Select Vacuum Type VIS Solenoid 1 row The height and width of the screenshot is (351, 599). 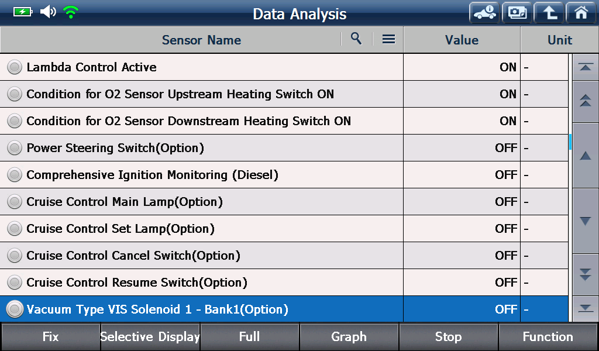(x=284, y=309)
